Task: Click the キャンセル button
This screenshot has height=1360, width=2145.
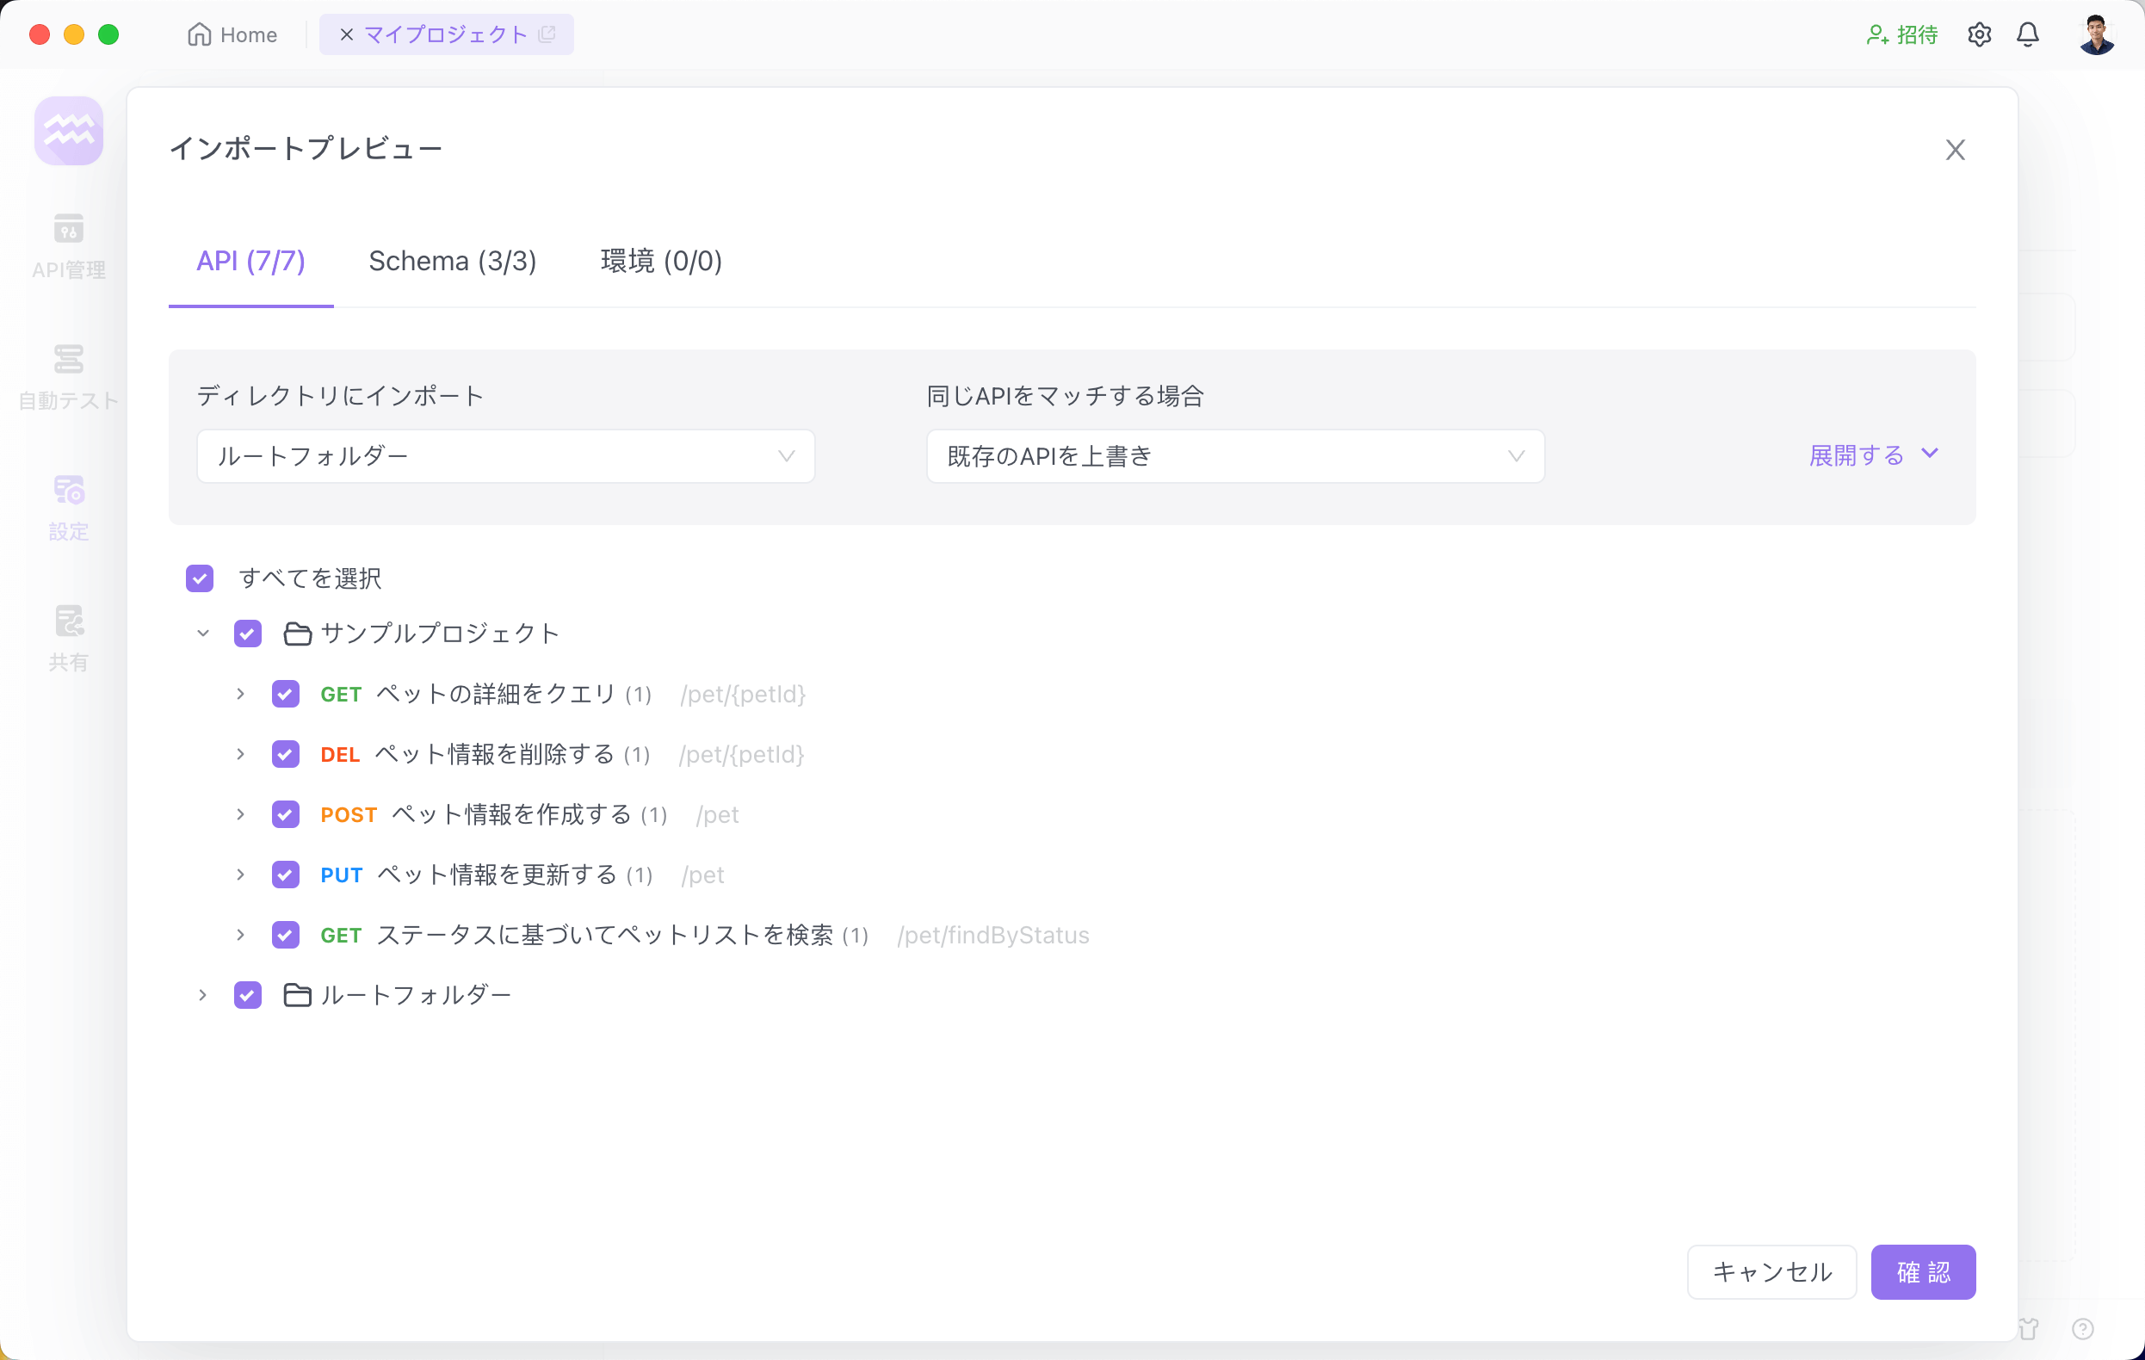Action: pos(1771,1272)
